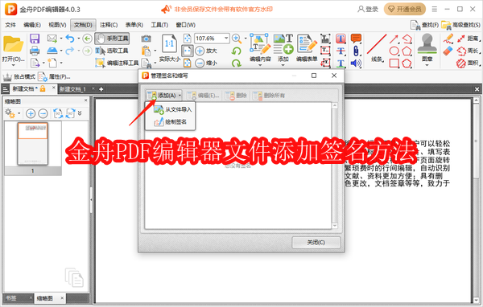Open the zoom percentage 107.6% dropdown
483x307 pixels.
226,39
